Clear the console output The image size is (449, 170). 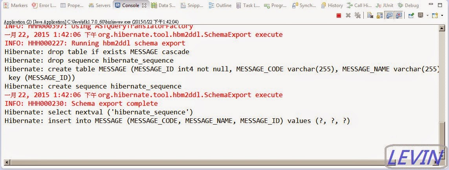[x=370, y=16]
